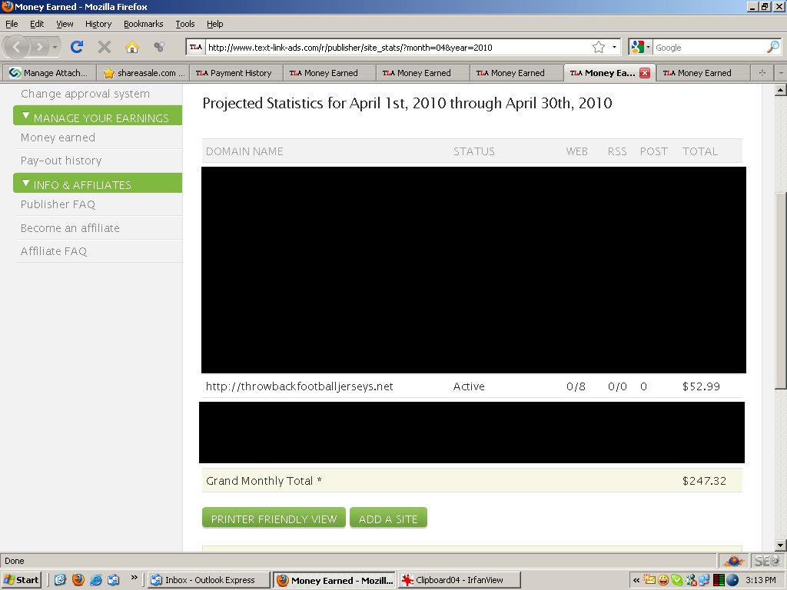
Task: Open the Pay-out history link
Action: click(61, 161)
